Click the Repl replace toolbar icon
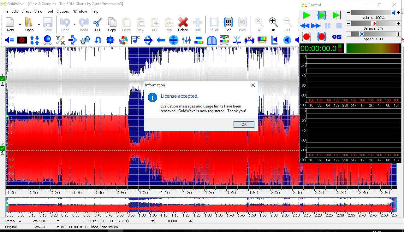 [169, 23]
